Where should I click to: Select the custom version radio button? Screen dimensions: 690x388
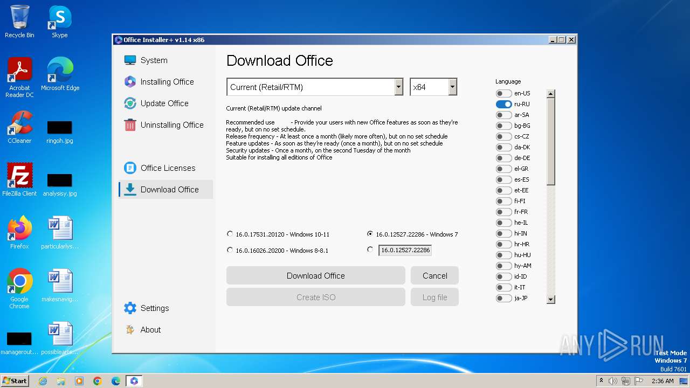point(370,250)
